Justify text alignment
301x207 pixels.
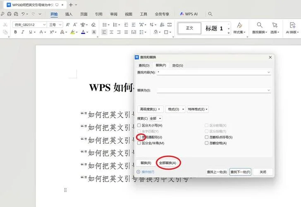coord(126,32)
